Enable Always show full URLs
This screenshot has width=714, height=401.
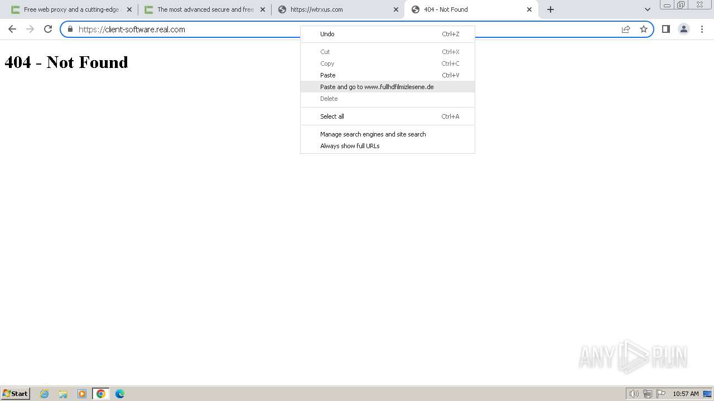pyautogui.click(x=388, y=146)
